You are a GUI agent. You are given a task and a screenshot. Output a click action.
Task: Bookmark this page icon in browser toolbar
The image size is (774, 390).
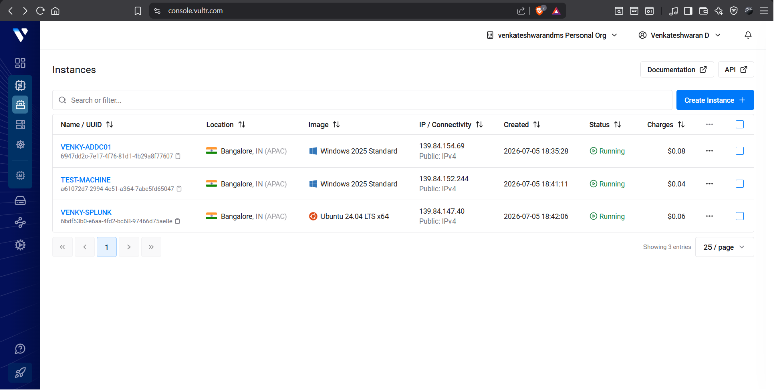tap(138, 11)
